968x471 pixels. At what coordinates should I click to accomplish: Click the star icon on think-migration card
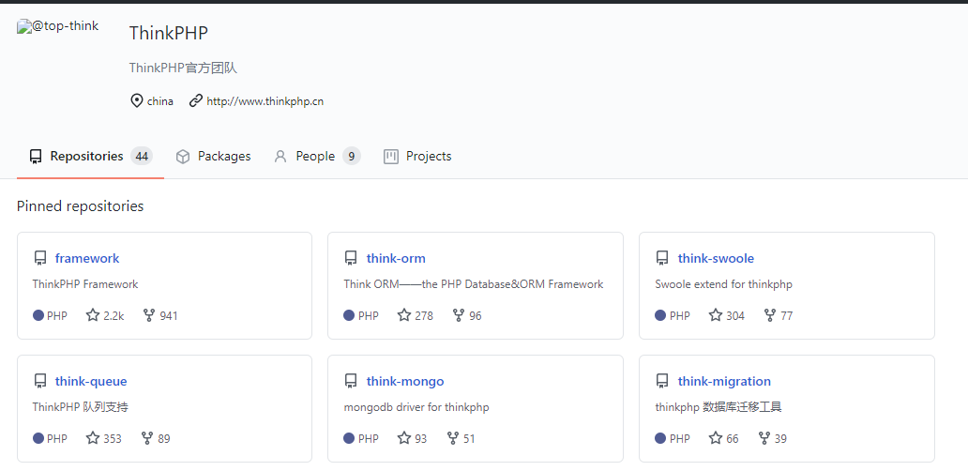point(716,438)
